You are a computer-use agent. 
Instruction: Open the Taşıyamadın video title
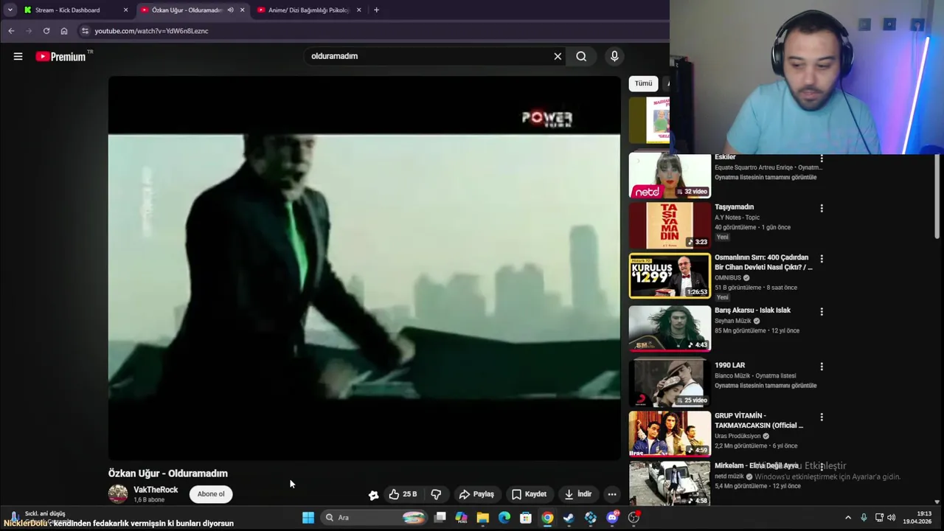[734, 207]
